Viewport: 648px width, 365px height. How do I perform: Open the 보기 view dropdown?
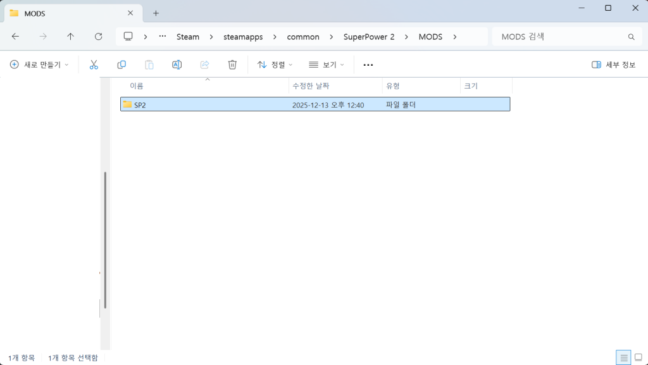pos(327,65)
